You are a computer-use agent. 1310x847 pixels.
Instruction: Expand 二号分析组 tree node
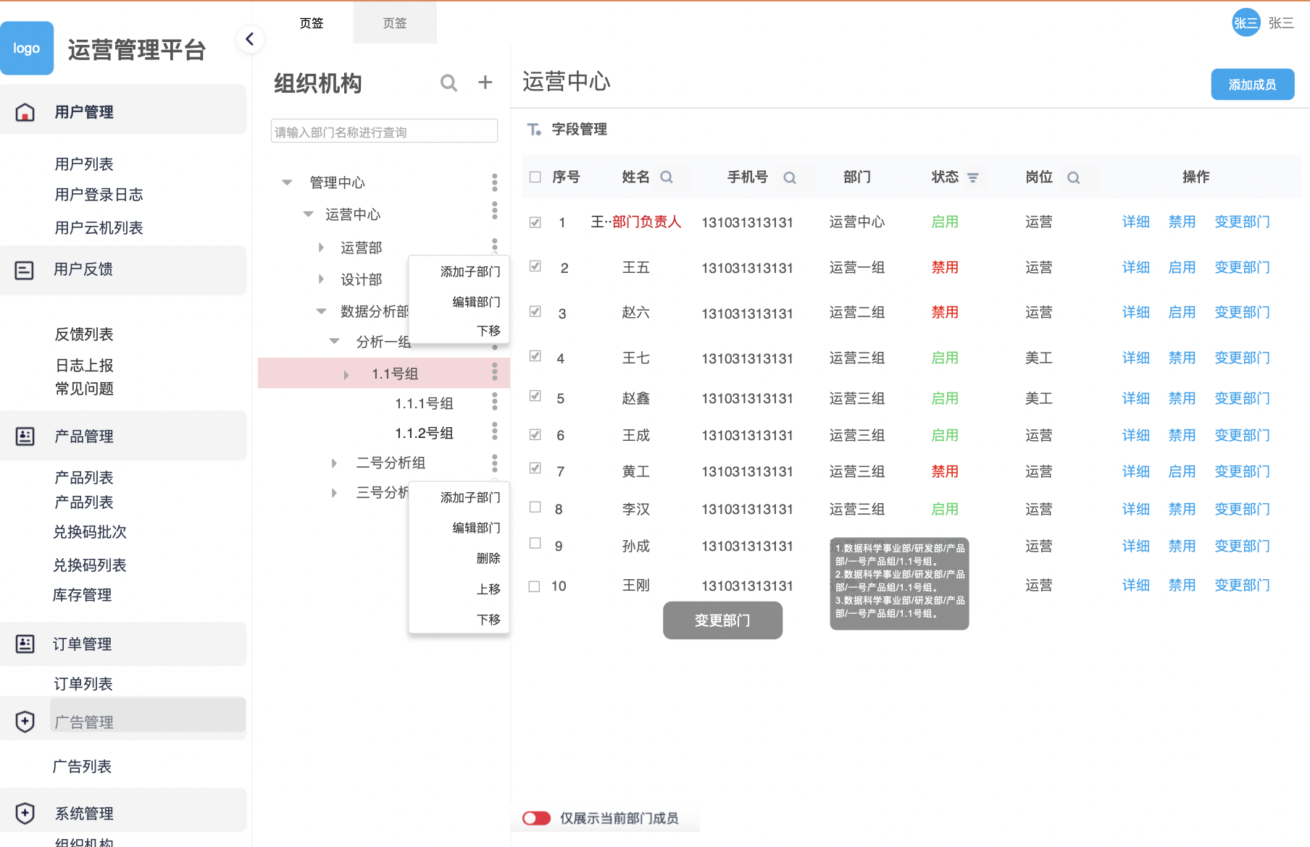334,463
